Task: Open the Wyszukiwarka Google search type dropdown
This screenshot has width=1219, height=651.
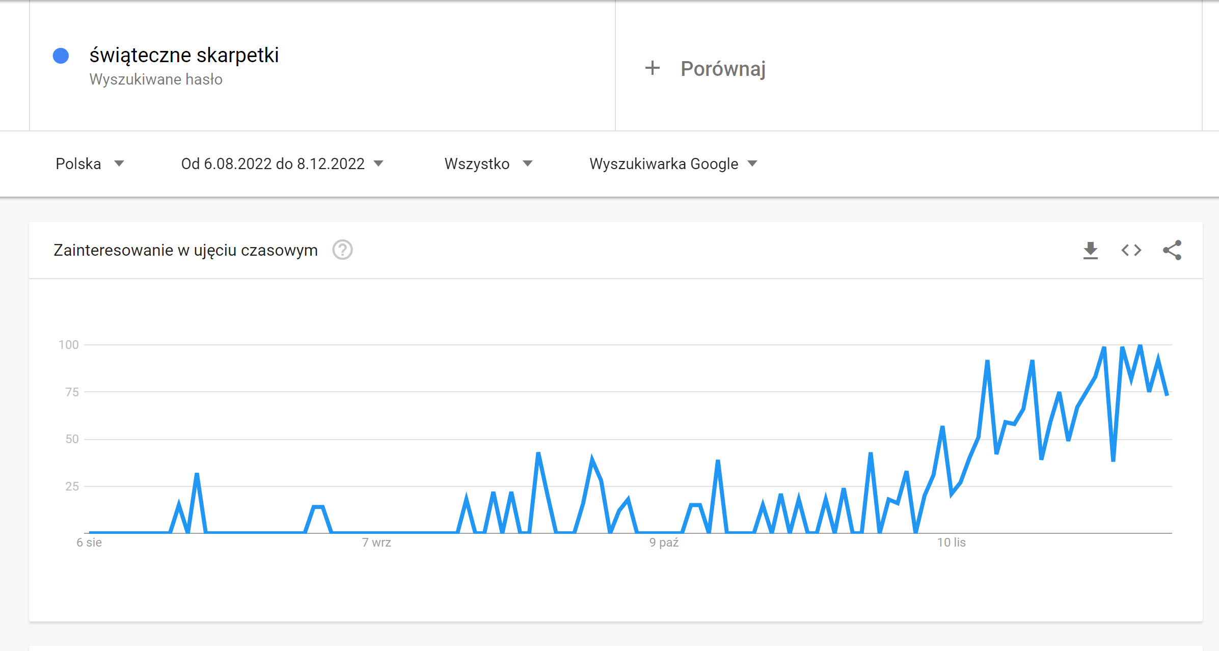Action: [x=673, y=164]
